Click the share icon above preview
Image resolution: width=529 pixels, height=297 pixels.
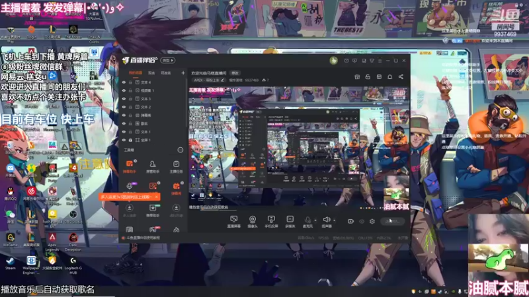pos(401,77)
